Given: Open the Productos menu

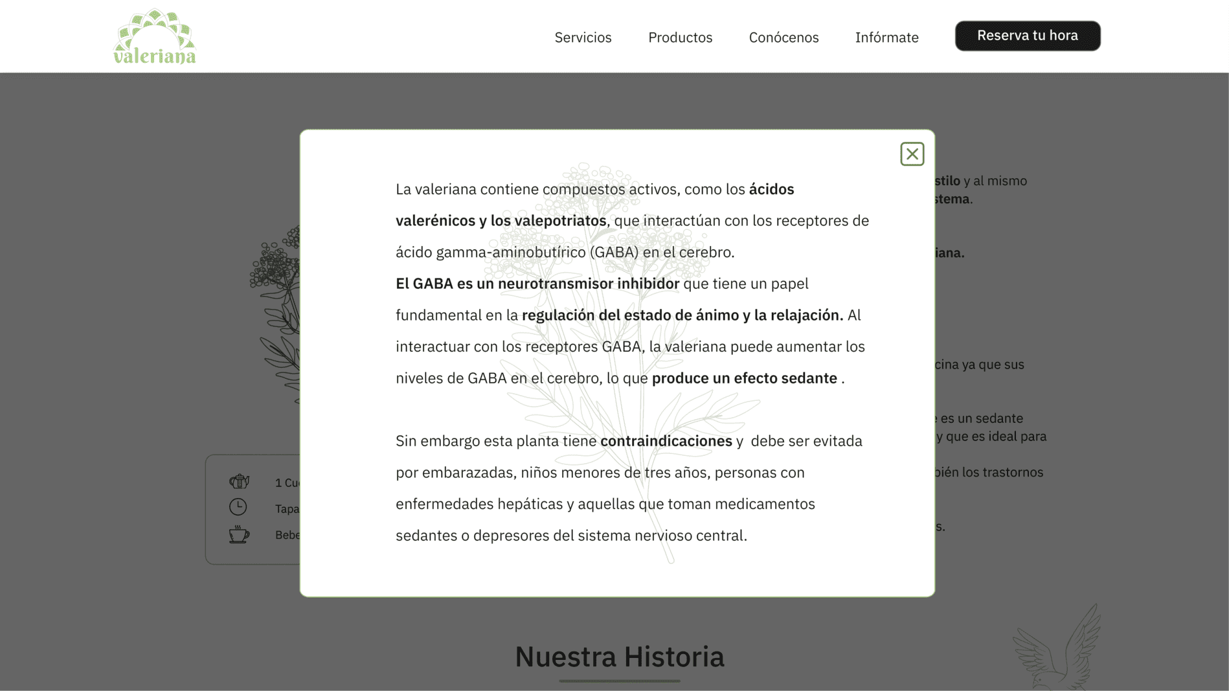Looking at the screenshot, I should pos(680,38).
